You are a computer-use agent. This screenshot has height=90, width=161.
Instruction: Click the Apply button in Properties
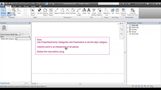[26, 83]
